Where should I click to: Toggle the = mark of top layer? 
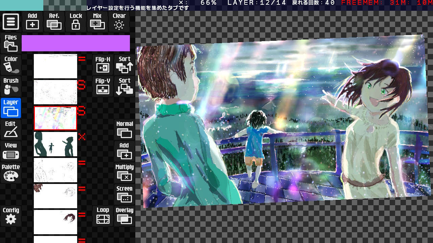(x=82, y=59)
